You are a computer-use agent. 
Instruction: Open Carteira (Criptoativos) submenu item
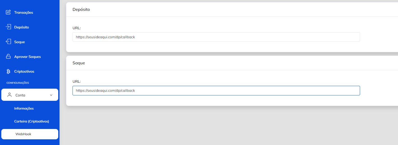pos(32,121)
